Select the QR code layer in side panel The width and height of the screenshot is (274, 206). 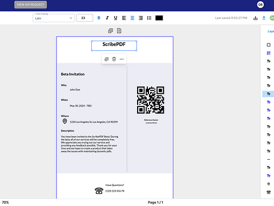[x=268, y=53]
